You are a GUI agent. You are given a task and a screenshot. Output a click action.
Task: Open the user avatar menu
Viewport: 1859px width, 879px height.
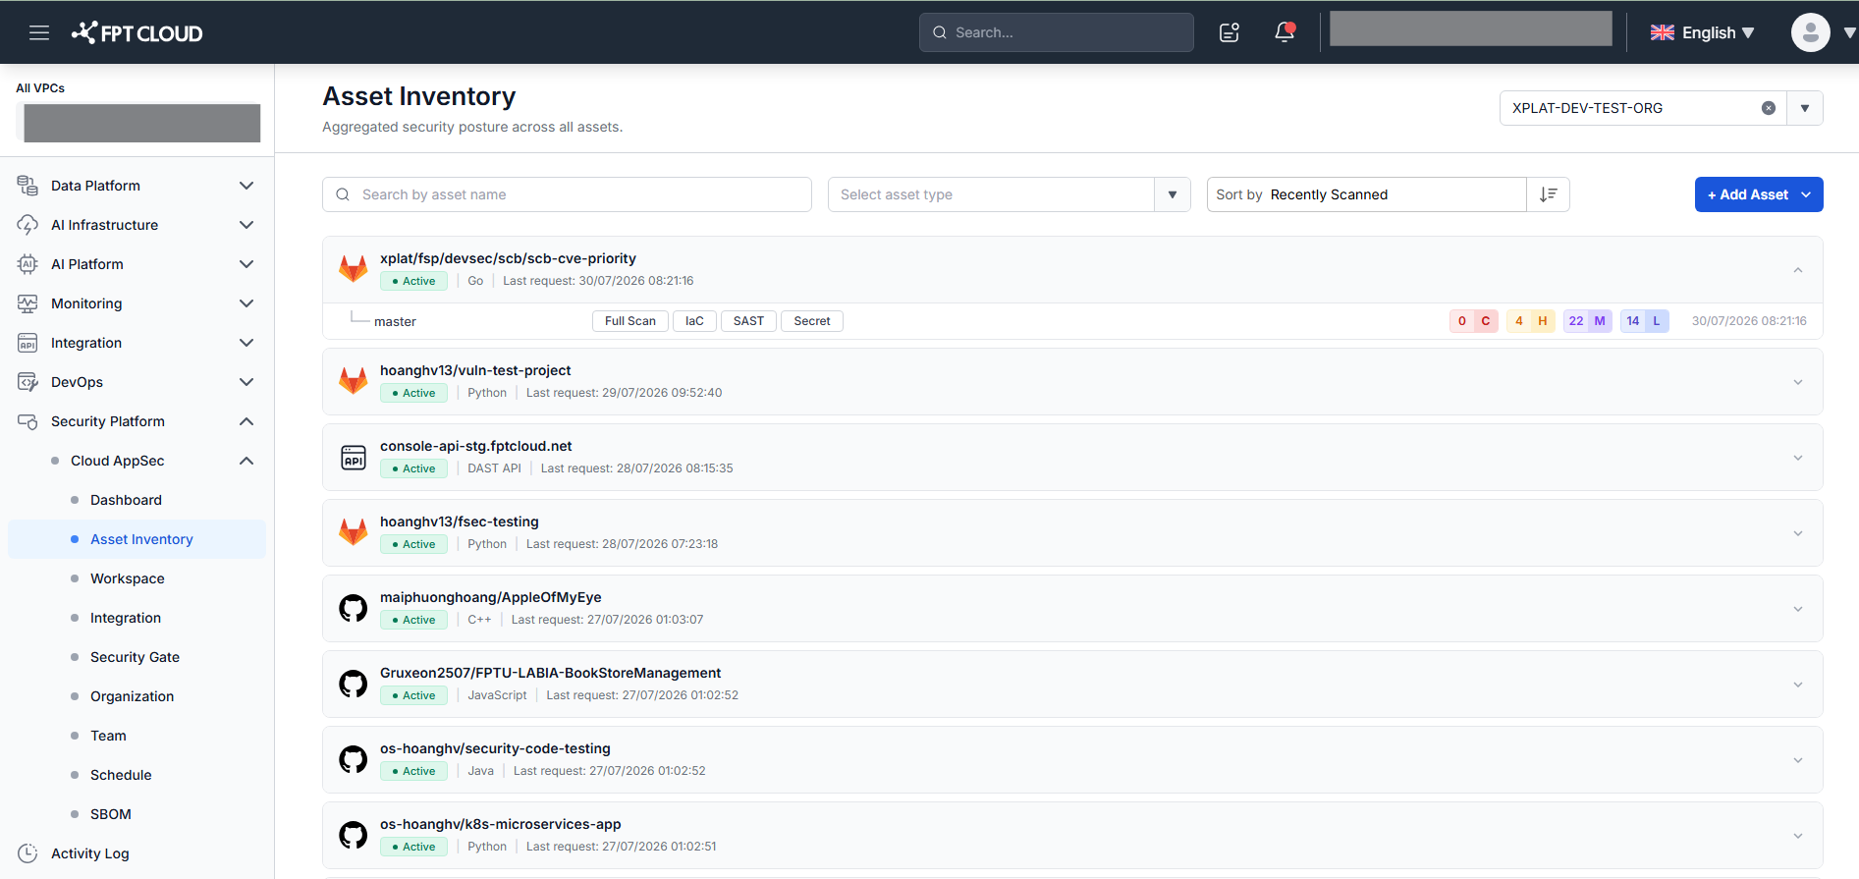coord(1810,32)
